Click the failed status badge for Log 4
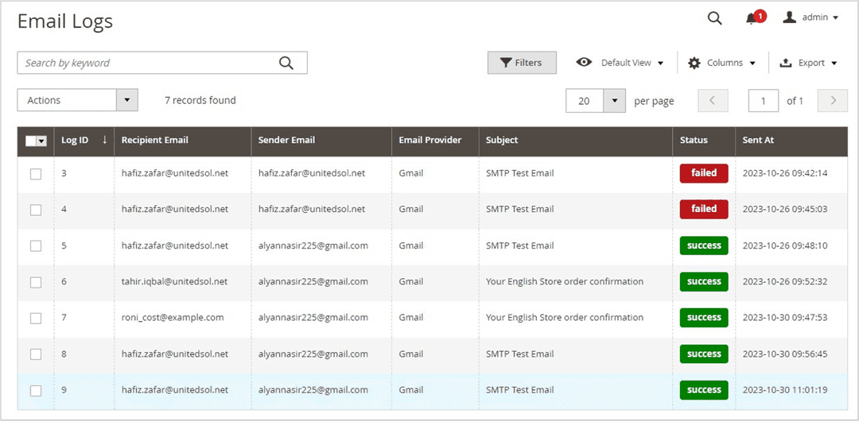859x421 pixels. [704, 209]
